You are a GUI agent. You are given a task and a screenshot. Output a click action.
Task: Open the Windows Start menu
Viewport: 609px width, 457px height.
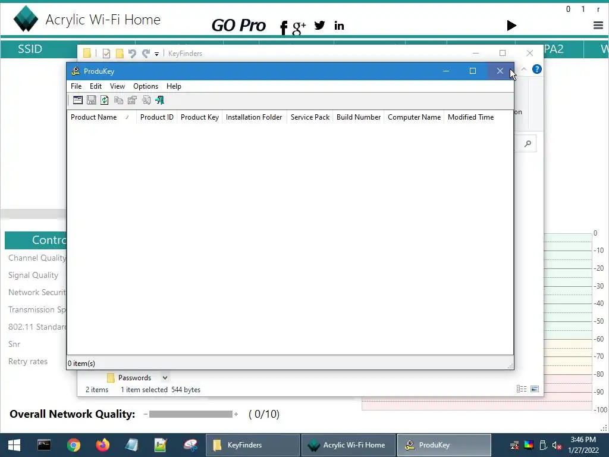(14, 445)
